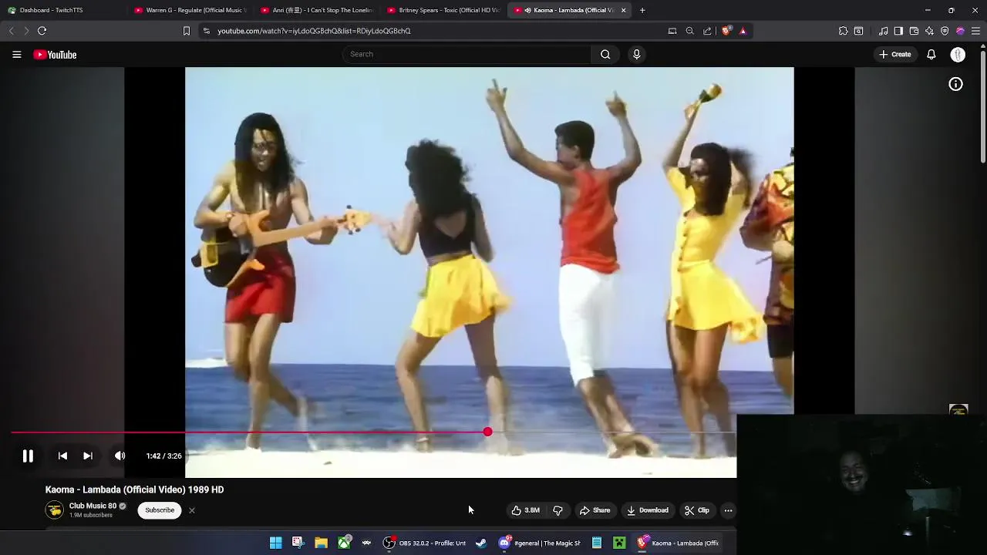Open Xbox app on the taskbar
Image resolution: width=987 pixels, height=555 pixels.
(x=344, y=543)
